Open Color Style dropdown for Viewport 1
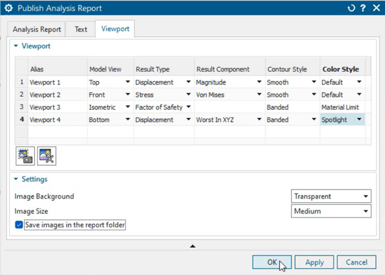This screenshot has height=275, width=385. 359,82
